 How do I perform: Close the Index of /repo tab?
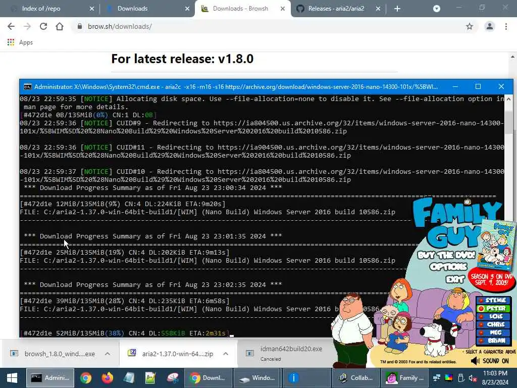point(92,9)
